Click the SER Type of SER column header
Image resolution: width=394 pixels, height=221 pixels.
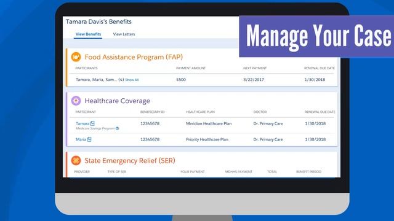[117, 172]
